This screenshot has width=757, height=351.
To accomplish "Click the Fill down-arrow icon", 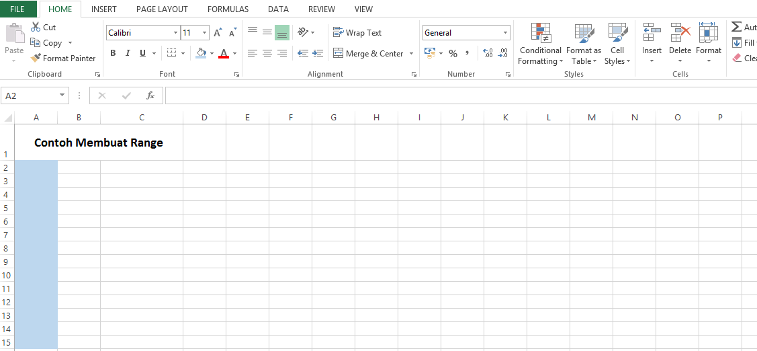I will [737, 42].
